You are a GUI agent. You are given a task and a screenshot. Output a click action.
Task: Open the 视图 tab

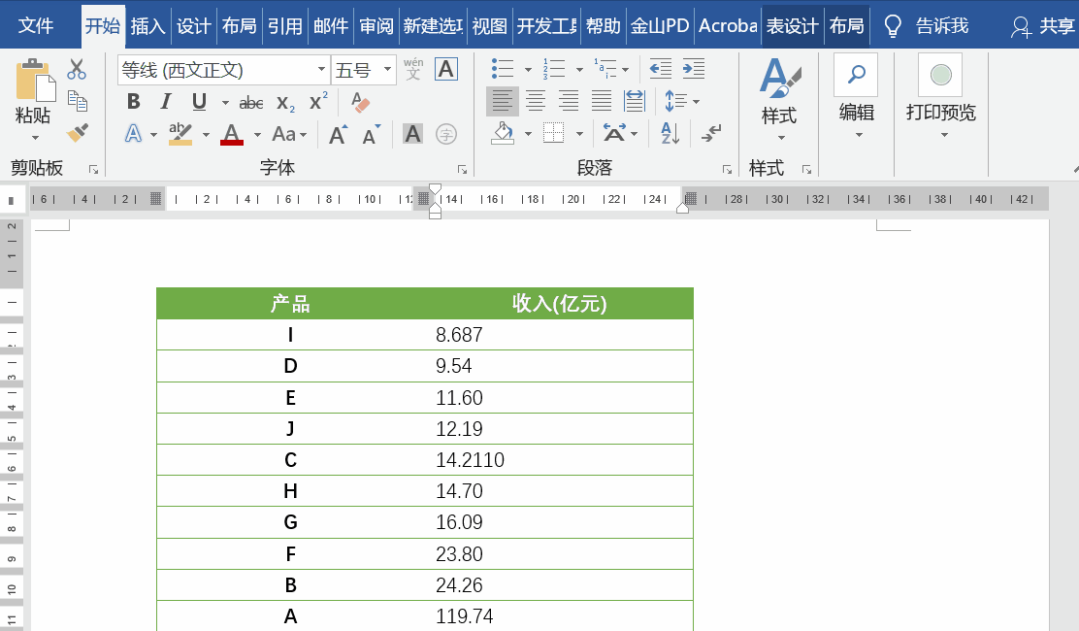tap(489, 26)
